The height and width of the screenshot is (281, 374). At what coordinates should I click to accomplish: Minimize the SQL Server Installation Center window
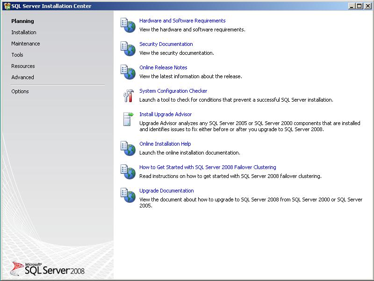pyautogui.click(x=352, y=6)
